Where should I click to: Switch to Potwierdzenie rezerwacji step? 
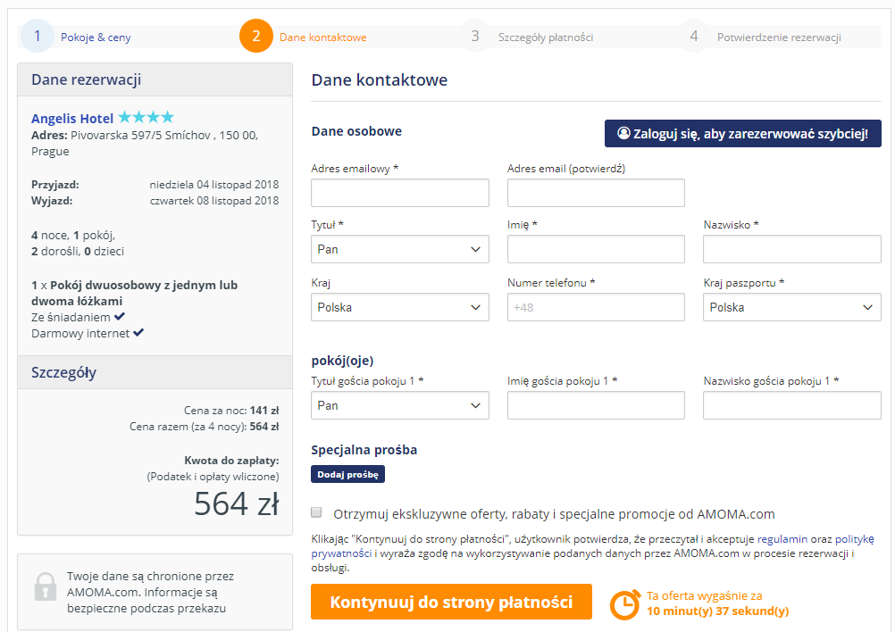(x=778, y=37)
